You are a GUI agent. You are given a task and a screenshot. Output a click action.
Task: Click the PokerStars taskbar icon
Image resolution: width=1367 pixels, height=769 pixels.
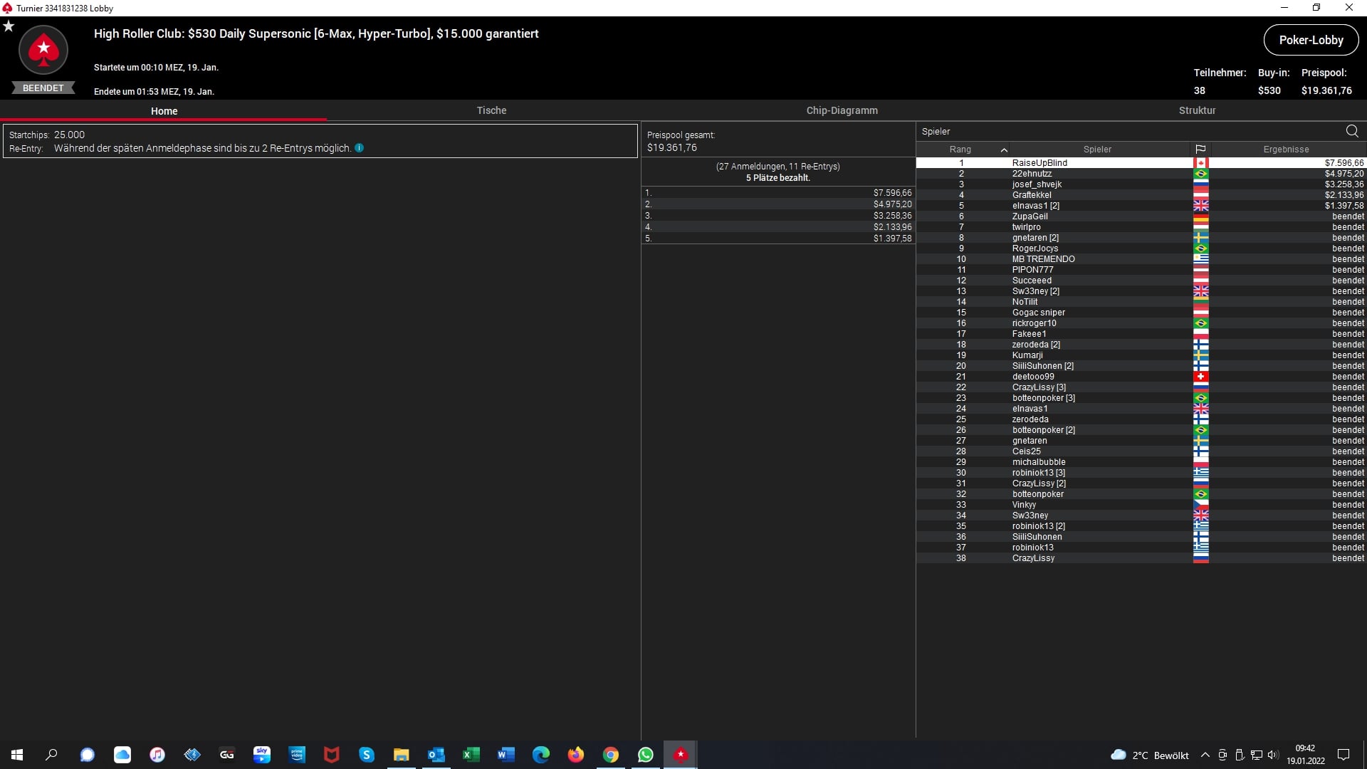point(681,755)
